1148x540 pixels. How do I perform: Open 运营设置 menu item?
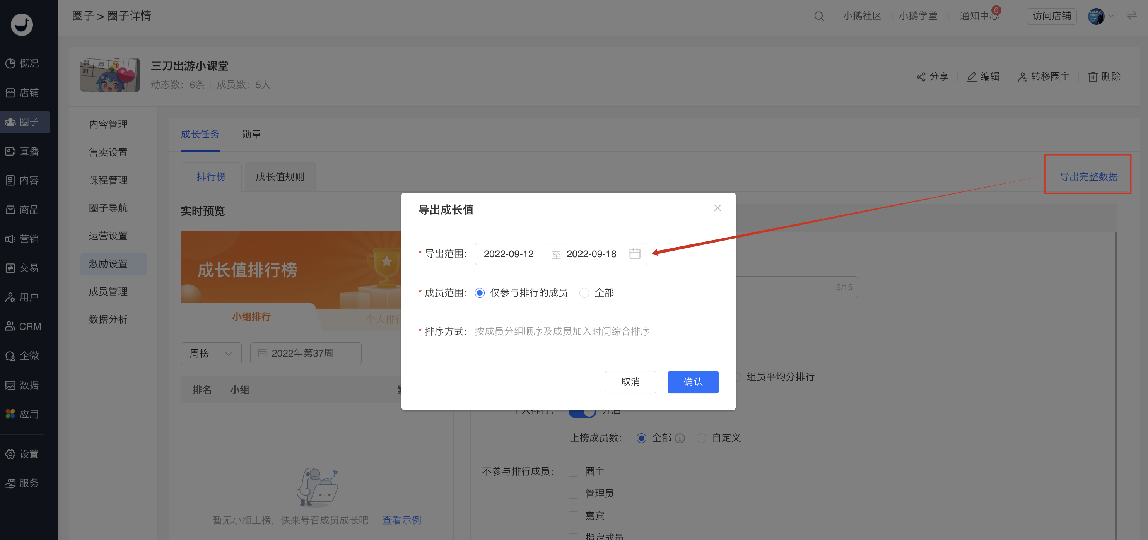(x=108, y=236)
